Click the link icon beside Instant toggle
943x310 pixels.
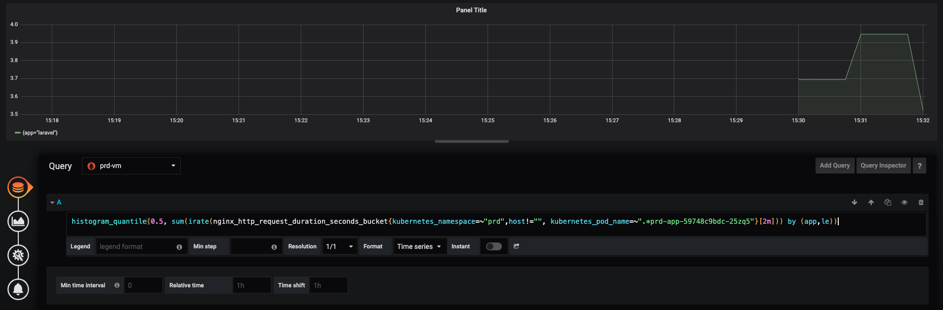point(516,246)
